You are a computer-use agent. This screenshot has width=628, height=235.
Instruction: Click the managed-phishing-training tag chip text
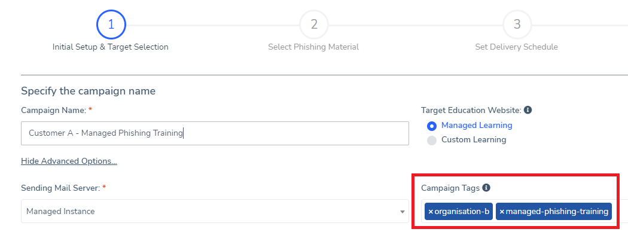pos(557,211)
